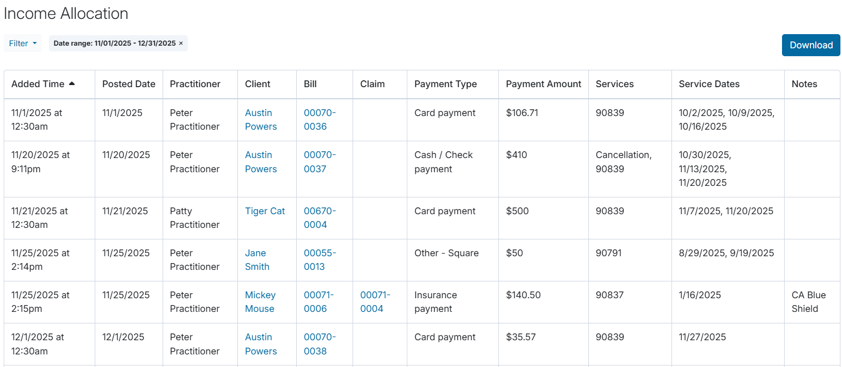Click the Posted Date column header

point(129,84)
